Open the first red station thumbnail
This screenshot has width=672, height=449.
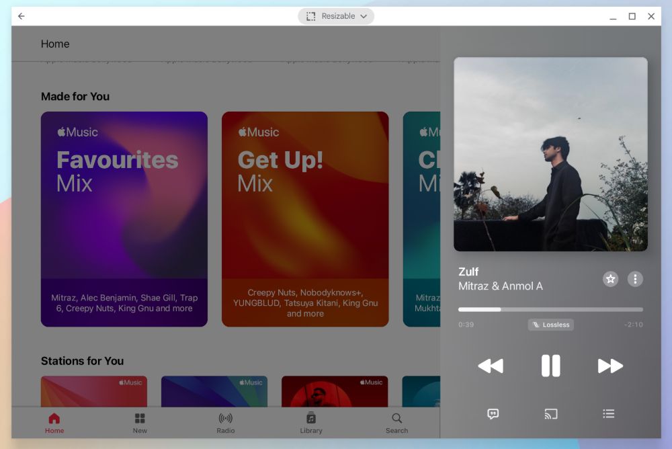(x=94, y=391)
